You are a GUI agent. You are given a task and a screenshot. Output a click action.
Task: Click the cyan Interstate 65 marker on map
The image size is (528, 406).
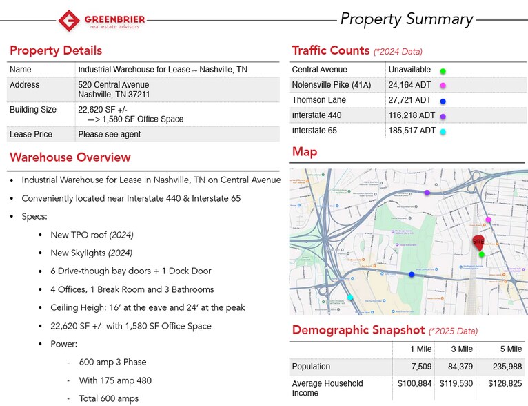(350, 298)
